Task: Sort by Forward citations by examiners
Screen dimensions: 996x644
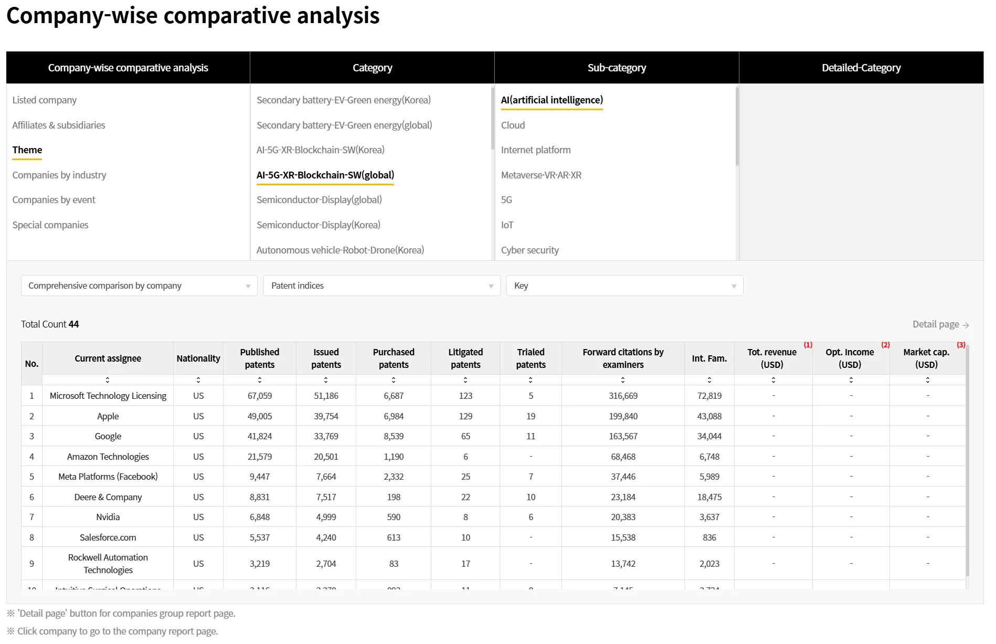Action: tap(623, 380)
